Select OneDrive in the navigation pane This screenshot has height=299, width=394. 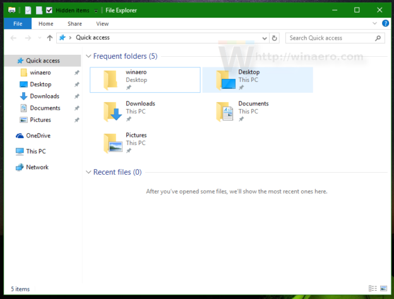pos(37,136)
